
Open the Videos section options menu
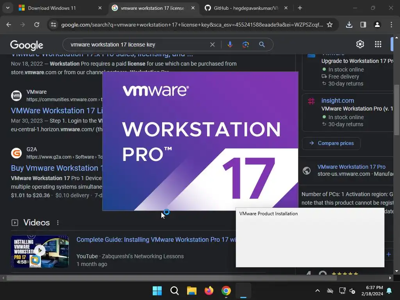pos(58,223)
